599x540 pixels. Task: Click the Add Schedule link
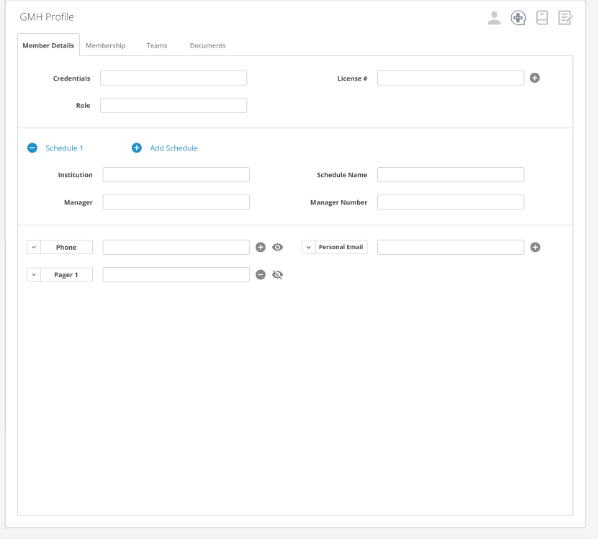tap(174, 148)
